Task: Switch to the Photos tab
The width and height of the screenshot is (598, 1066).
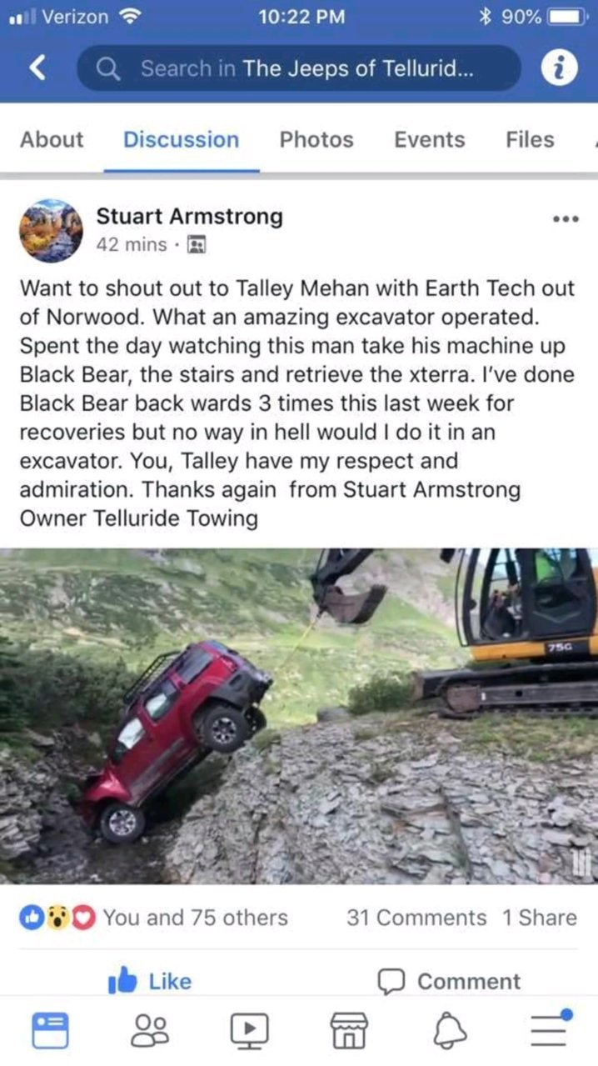Action: click(316, 139)
